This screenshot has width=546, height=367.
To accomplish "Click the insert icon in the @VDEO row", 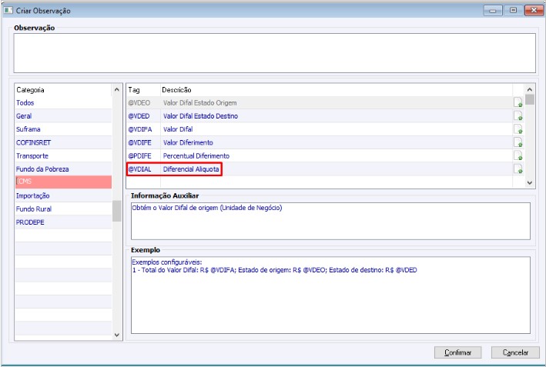I will tap(518, 102).
